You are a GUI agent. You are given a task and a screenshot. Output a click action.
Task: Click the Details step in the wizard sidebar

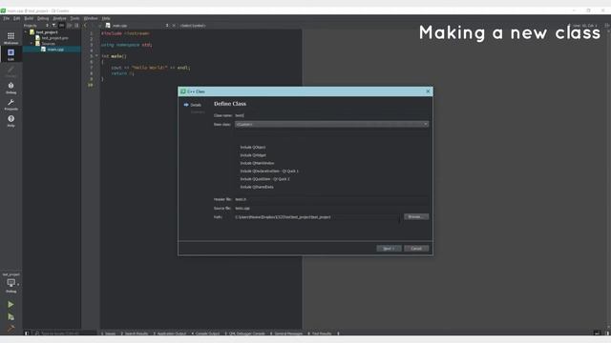196,105
